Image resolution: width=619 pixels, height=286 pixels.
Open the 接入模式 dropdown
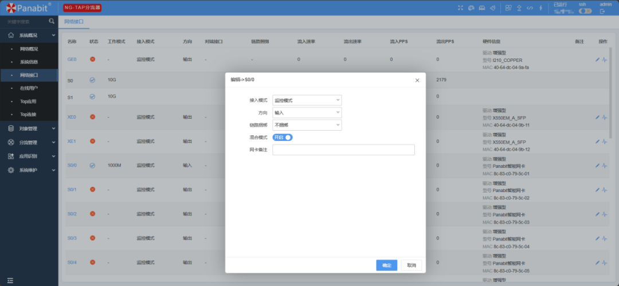(307, 100)
